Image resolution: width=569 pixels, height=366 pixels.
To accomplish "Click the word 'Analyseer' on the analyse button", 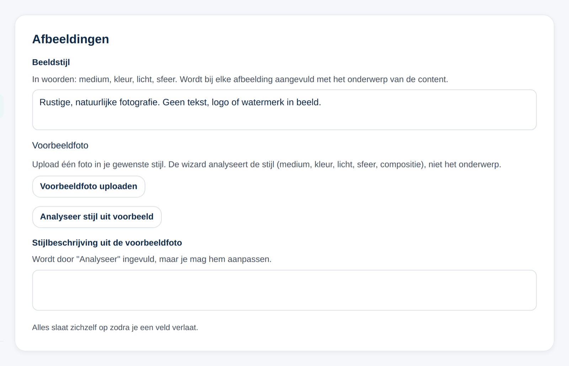I will point(60,217).
